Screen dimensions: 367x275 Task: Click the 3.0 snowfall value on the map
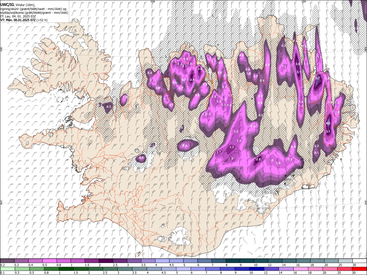tap(298, 64)
